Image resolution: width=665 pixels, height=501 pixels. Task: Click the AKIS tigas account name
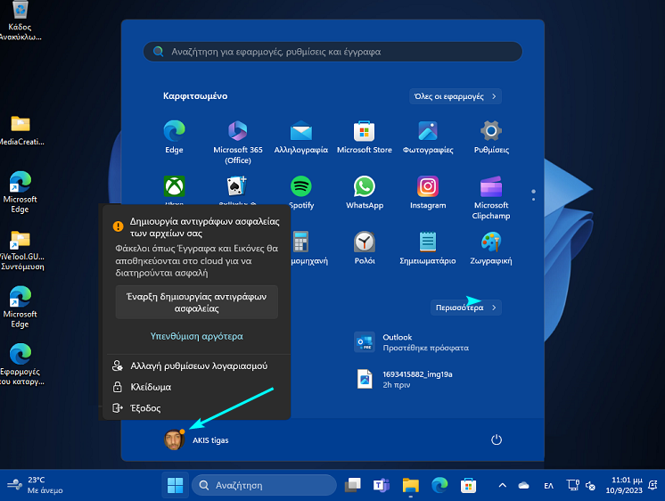(210, 440)
